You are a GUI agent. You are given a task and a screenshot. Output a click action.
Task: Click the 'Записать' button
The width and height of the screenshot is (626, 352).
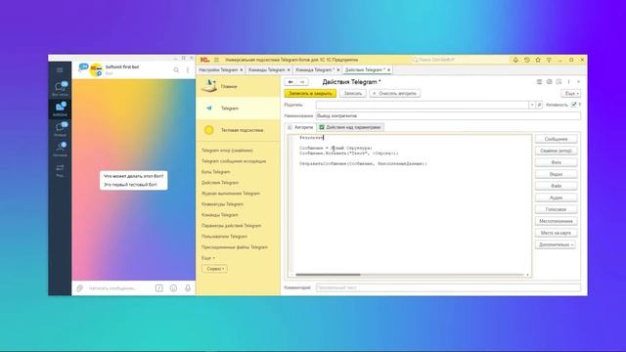click(353, 94)
